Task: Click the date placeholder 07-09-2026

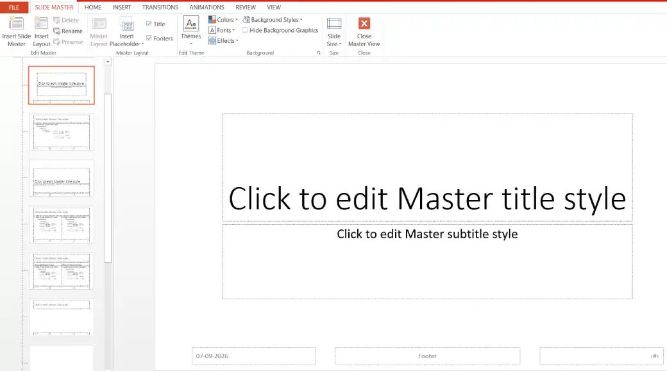Action: (x=253, y=356)
